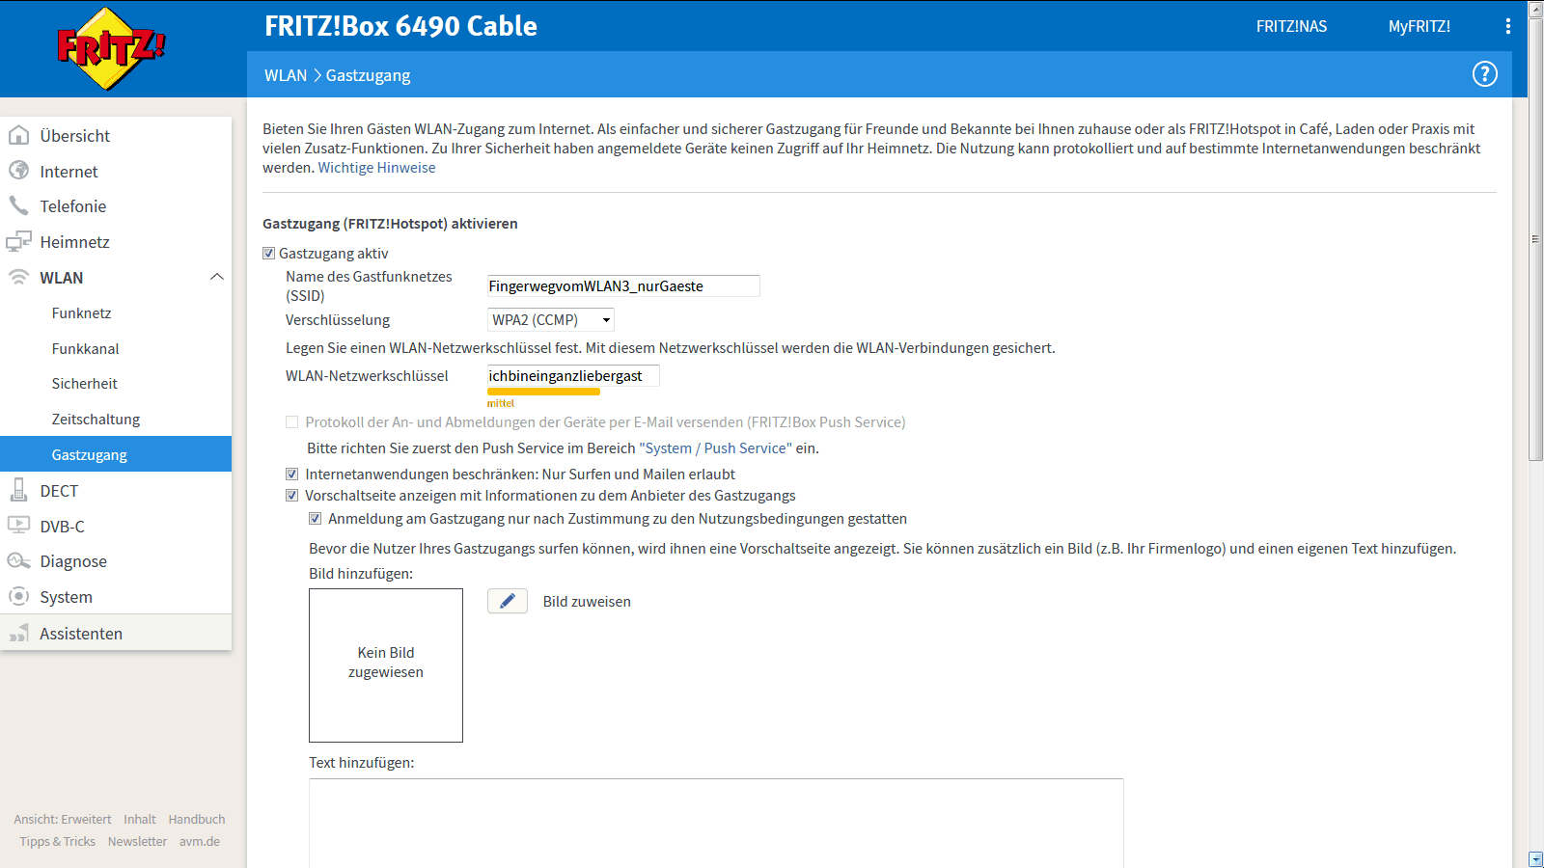1544x868 pixels.
Task: Open Newsletter footer link
Action: [x=137, y=842]
